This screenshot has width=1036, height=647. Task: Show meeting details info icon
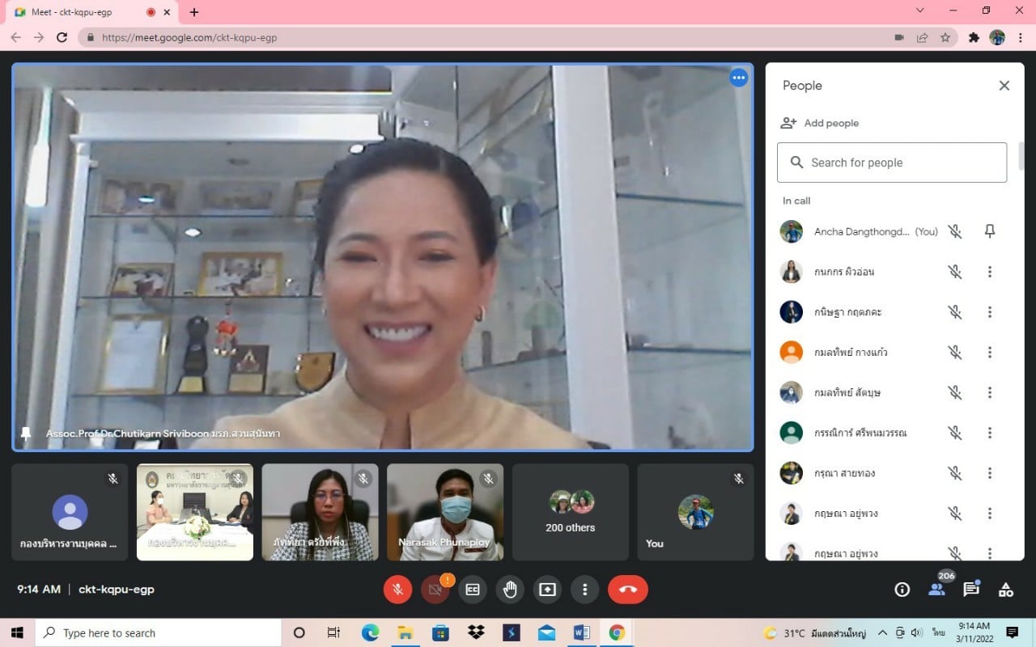pyautogui.click(x=902, y=590)
